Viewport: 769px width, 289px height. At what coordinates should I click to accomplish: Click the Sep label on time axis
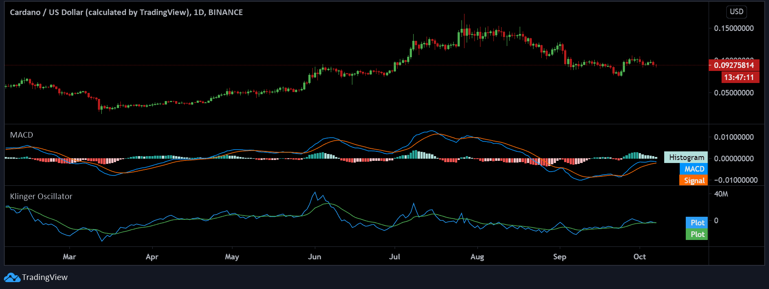click(560, 257)
